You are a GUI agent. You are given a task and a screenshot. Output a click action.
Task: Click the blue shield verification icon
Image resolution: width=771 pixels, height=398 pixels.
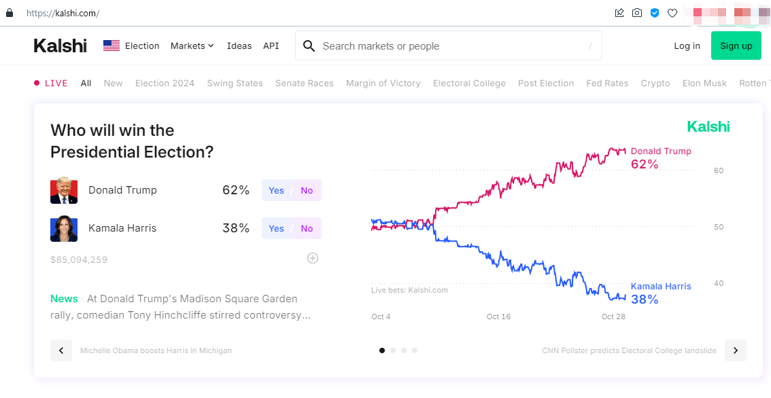655,13
